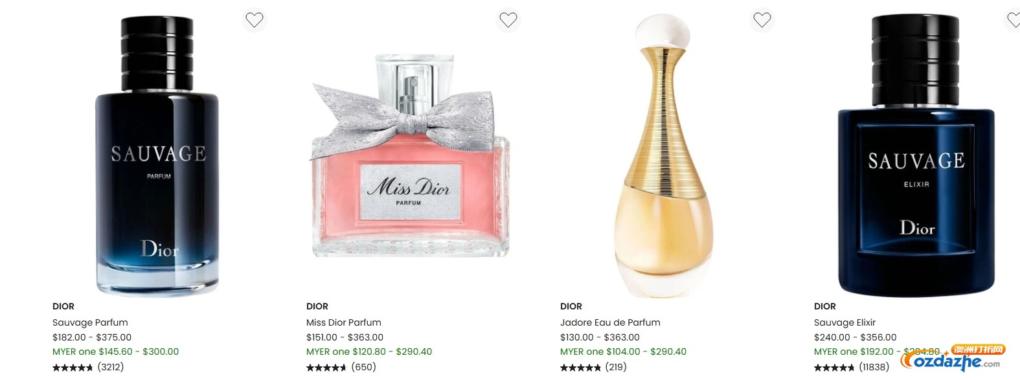
Task: Open the golden Jadore bottle image
Action: click(664, 155)
